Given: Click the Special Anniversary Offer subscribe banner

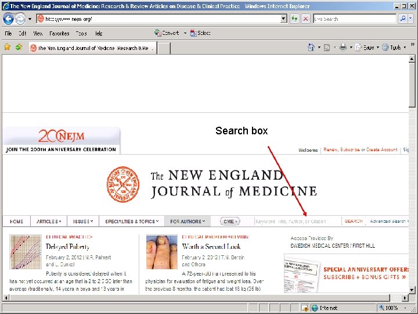Looking at the screenshot, I should point(346,273).
